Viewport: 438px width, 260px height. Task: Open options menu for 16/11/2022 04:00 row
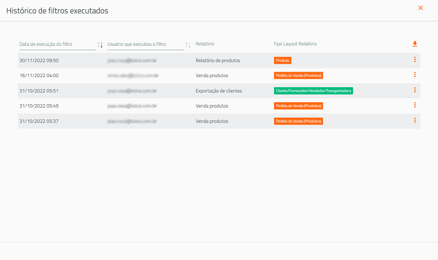tap(415, 74)
